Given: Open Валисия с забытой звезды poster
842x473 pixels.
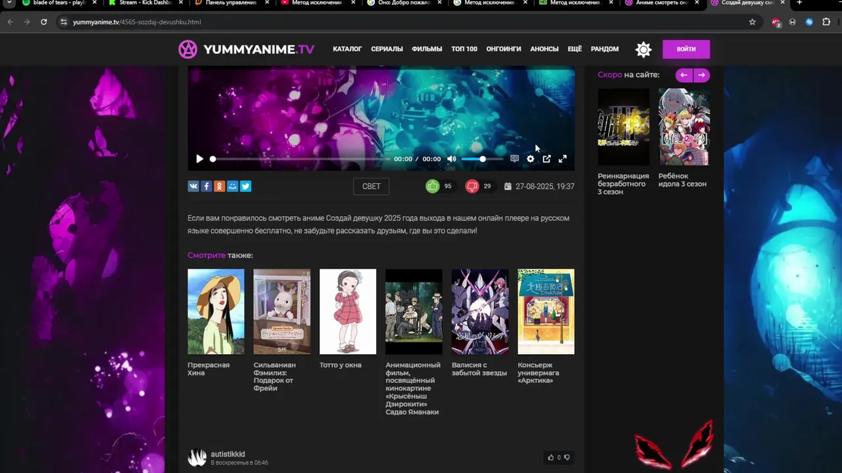Looking at the screenshot, I should tap(480, 311).
